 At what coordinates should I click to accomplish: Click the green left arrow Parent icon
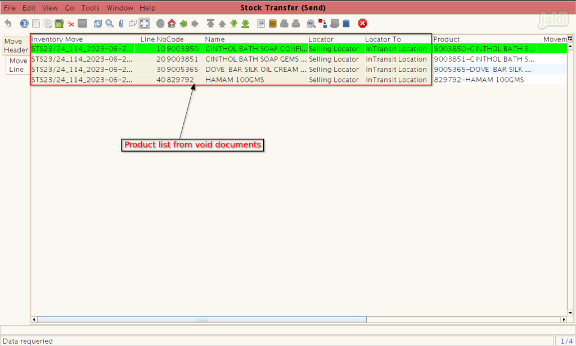coord(183,24)
